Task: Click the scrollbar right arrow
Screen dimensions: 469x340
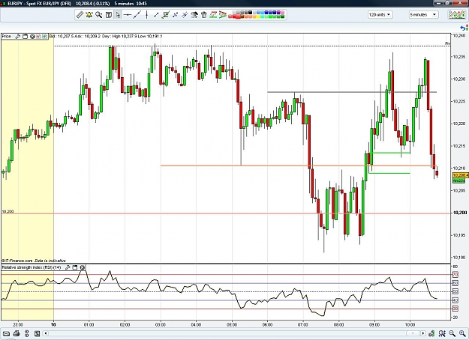Action: coord(423,333)
